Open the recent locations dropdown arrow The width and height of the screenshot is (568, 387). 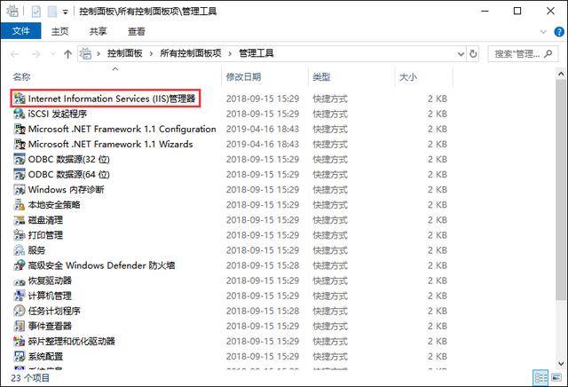(53, 54)
